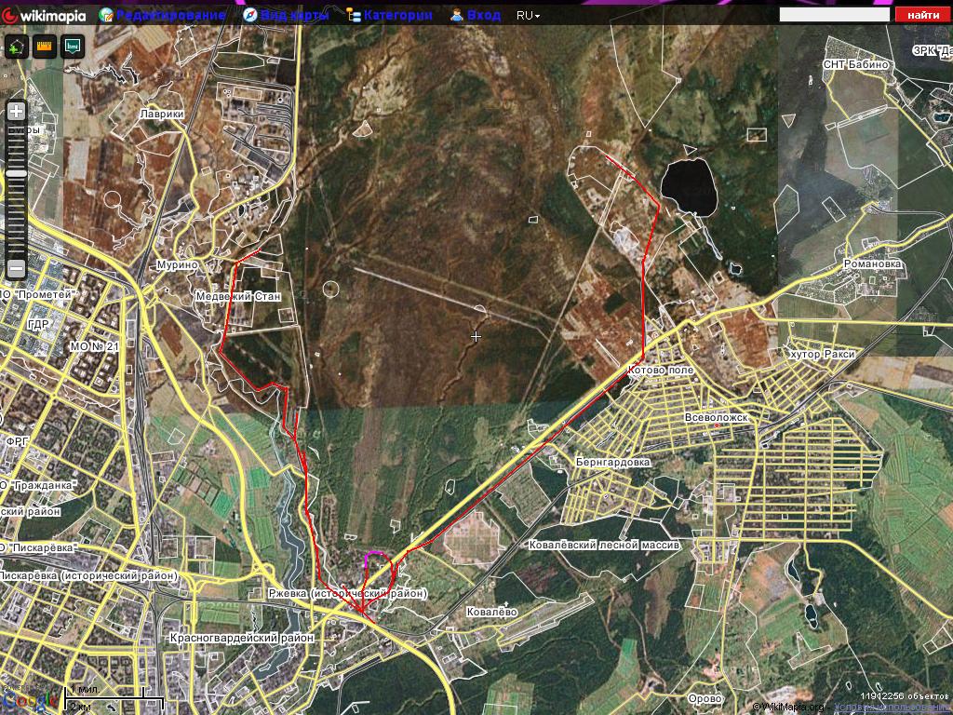Activate the distance ruler tool
Image resolution: width=953 pixels, height=715 pixels.
tap(44, 47)
